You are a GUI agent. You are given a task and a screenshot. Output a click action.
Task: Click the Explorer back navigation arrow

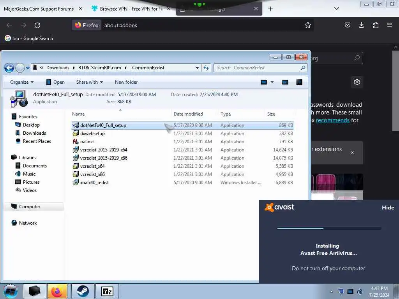coord(9,68)
